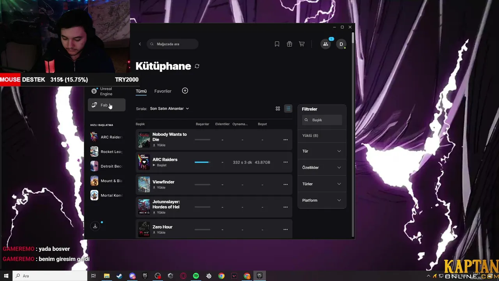
Task: Click Yükle under Nobody Wants to Die
Action: 159,145
